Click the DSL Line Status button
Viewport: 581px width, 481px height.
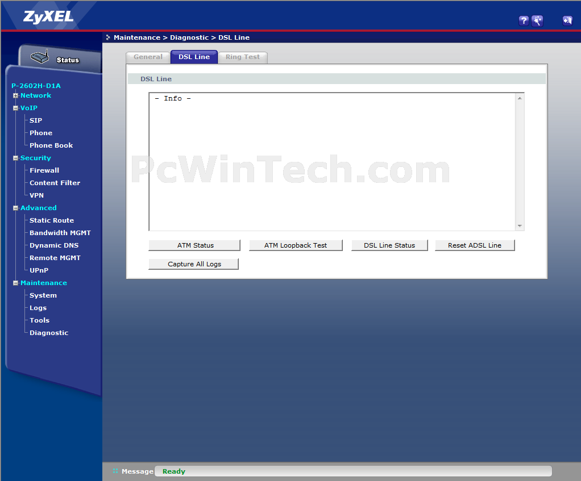coord(389,245)
